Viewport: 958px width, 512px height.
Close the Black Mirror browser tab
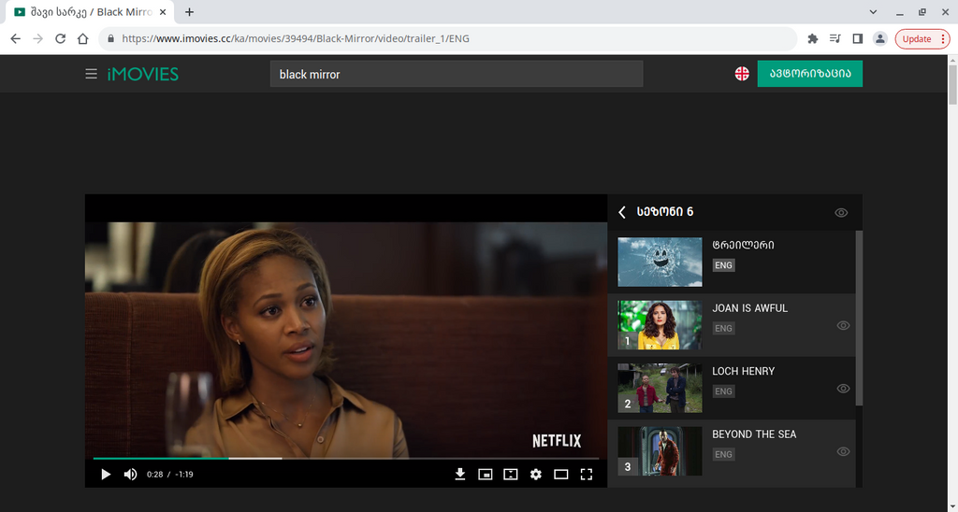163,11
